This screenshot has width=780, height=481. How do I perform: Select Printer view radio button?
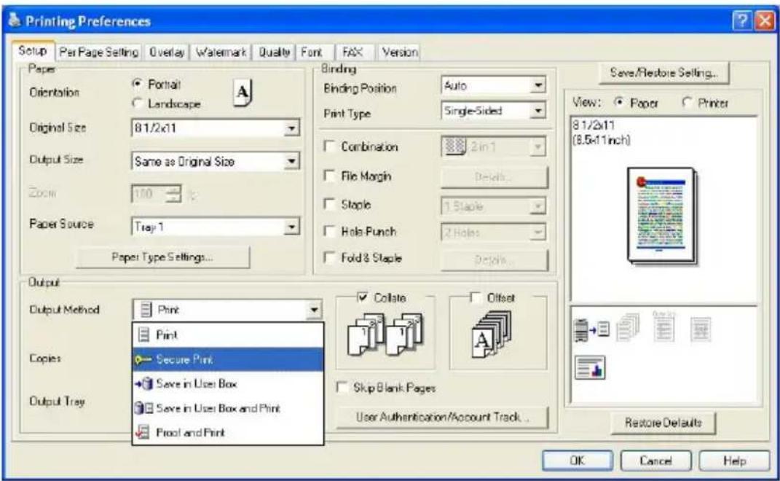coord(687,102)
